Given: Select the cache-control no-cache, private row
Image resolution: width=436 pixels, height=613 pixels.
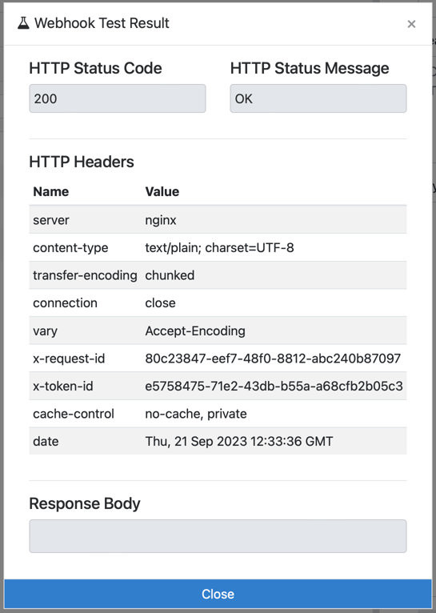Looking at the screenshot, I should pyautogui.click(x=218, y=414).
